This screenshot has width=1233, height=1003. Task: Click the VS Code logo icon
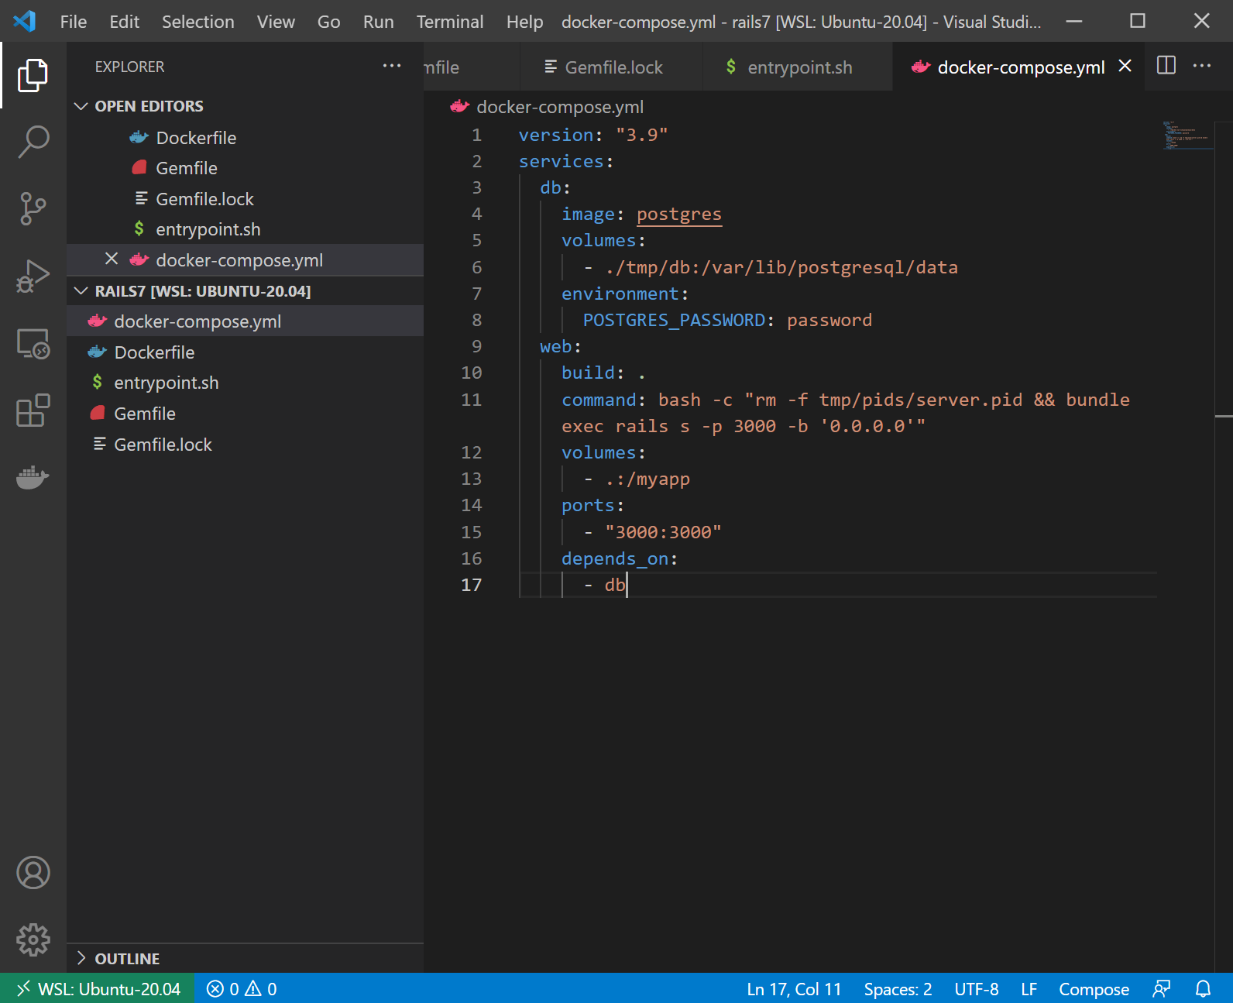[x=25, y=21]
